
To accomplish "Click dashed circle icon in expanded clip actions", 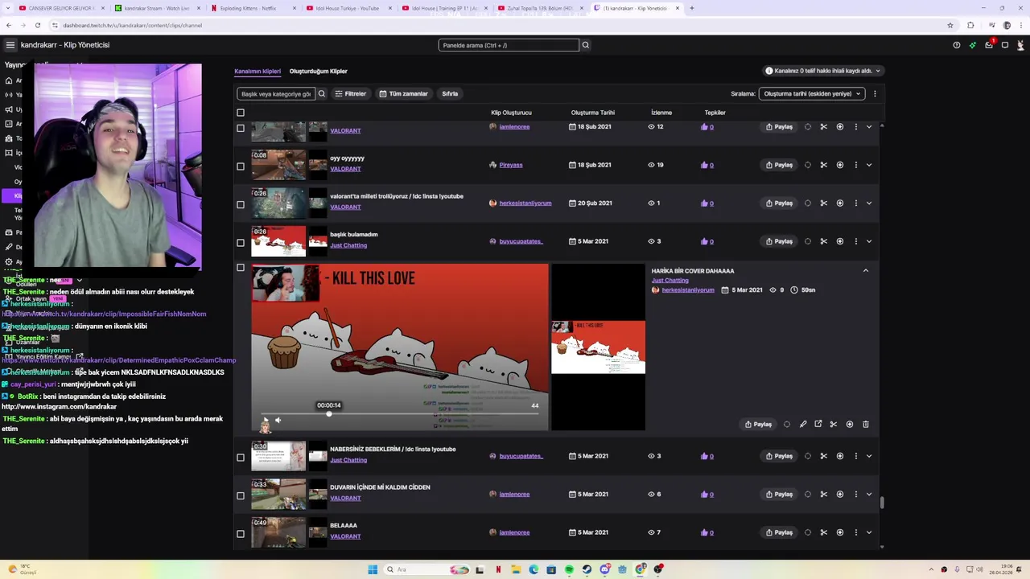I will coord(786,424).
